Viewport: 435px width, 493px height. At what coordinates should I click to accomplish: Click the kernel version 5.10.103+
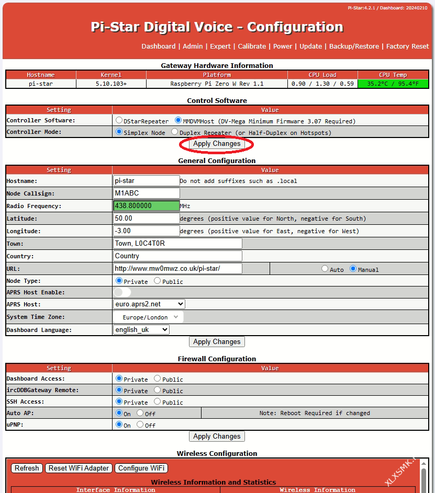(111, 84)
